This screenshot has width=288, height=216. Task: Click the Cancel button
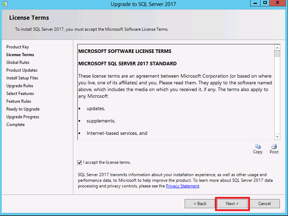(x=265, y=204)
